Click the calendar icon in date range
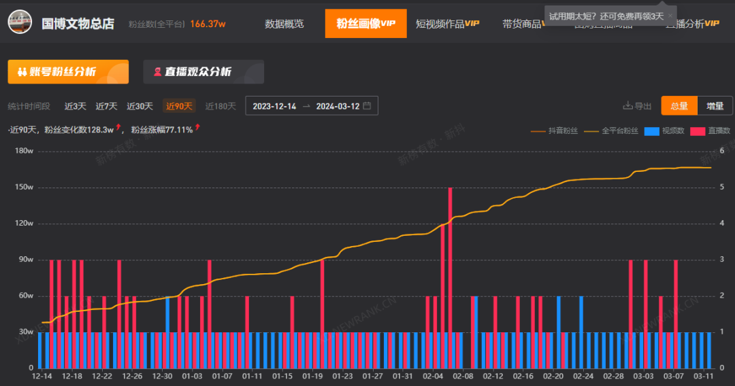The width and height of the screenshot is (735, 386). tap(367, 106)
